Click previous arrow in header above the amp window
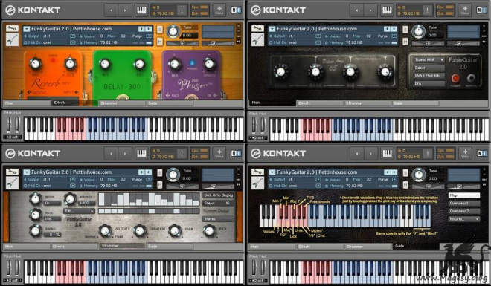 pyautogui.click(x=356, y=10)
